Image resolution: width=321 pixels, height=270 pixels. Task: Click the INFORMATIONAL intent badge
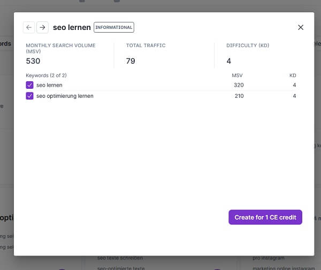[114, 27]
